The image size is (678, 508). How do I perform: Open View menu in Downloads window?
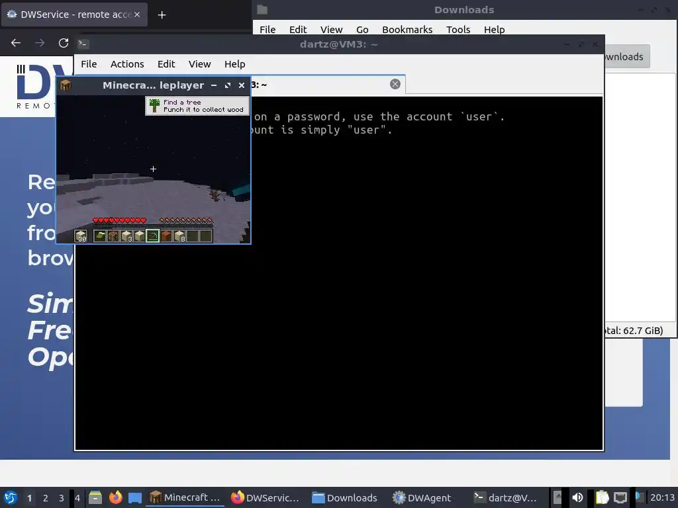pos(332,29)
